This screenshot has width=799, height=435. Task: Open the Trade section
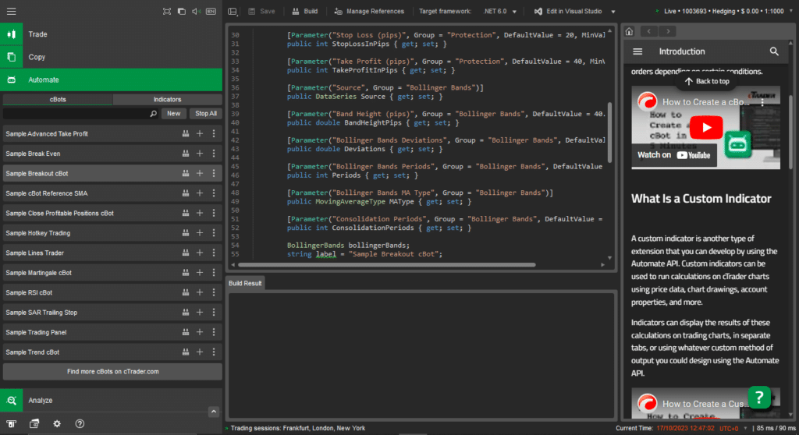pos(111,34)
